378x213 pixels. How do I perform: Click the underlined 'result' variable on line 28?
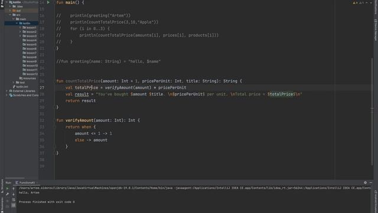pos(82,94)
